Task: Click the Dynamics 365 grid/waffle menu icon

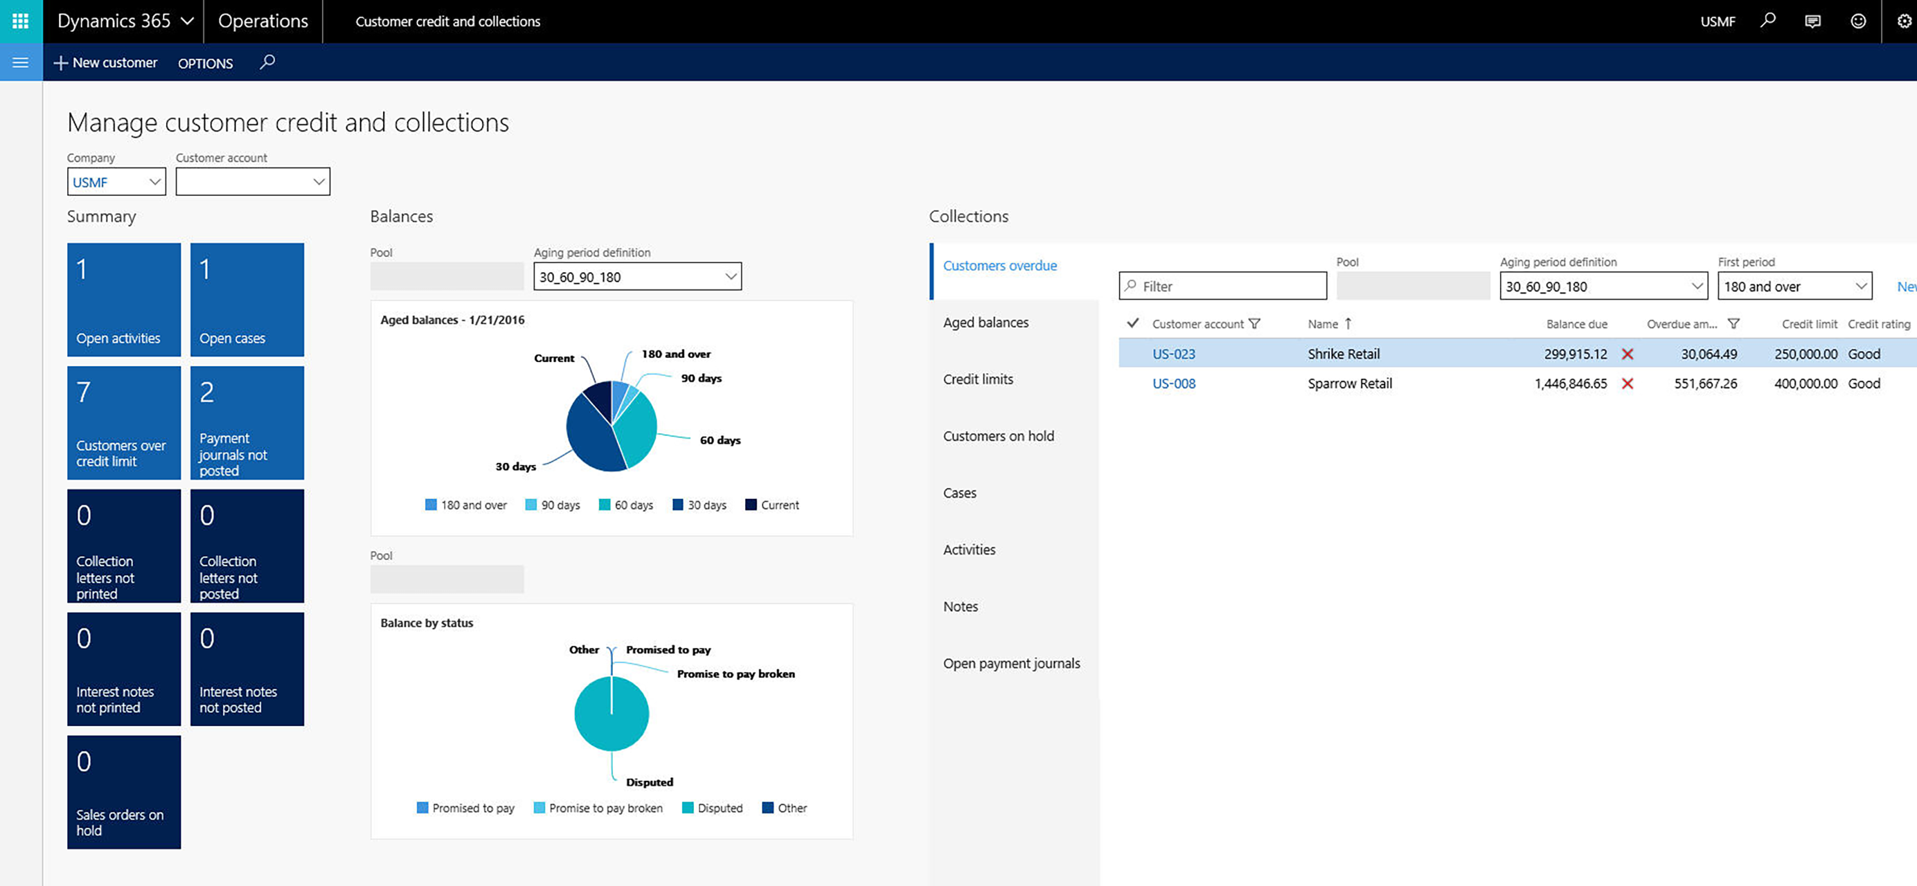Action: tap(21, 19)
